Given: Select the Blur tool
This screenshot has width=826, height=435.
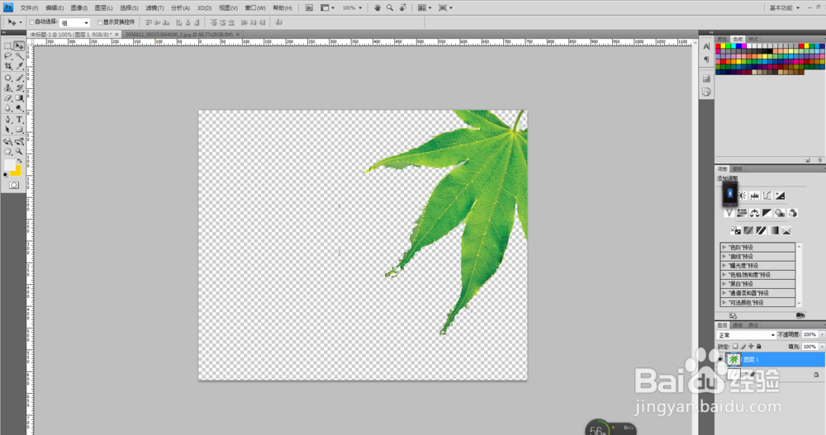Looking at the screenshot, I should click(8, 108).
